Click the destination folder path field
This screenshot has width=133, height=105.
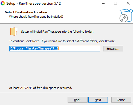tap(55, 48)
